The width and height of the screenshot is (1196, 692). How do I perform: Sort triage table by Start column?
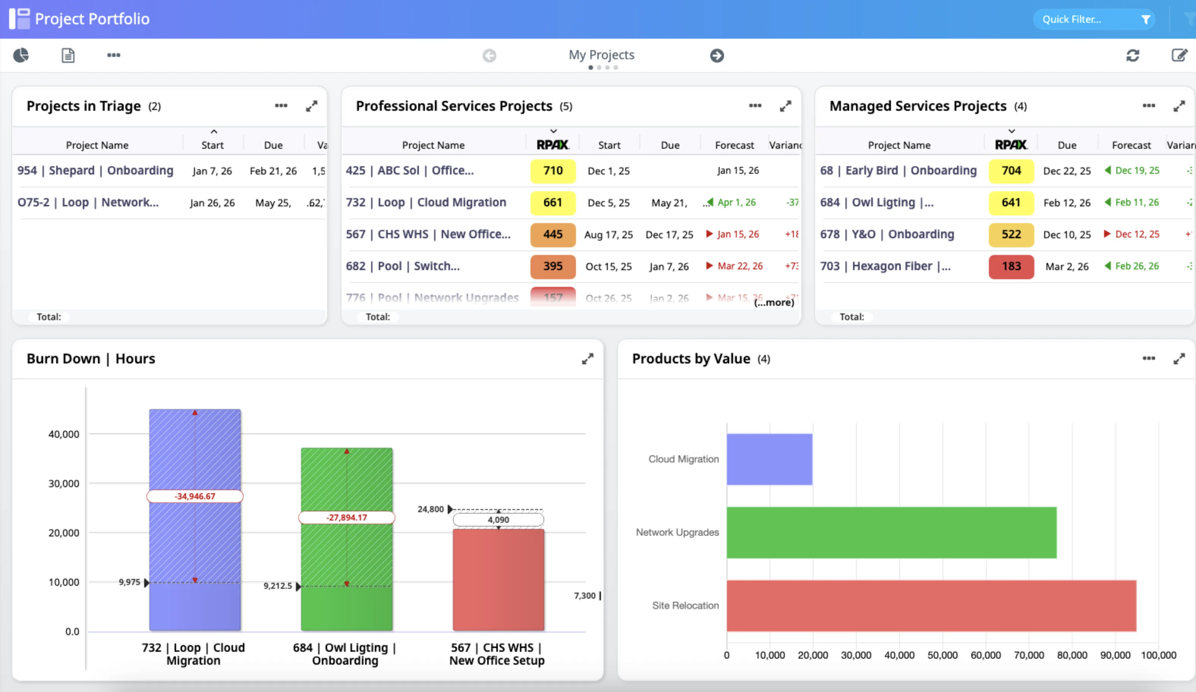(x=212, y=145)
